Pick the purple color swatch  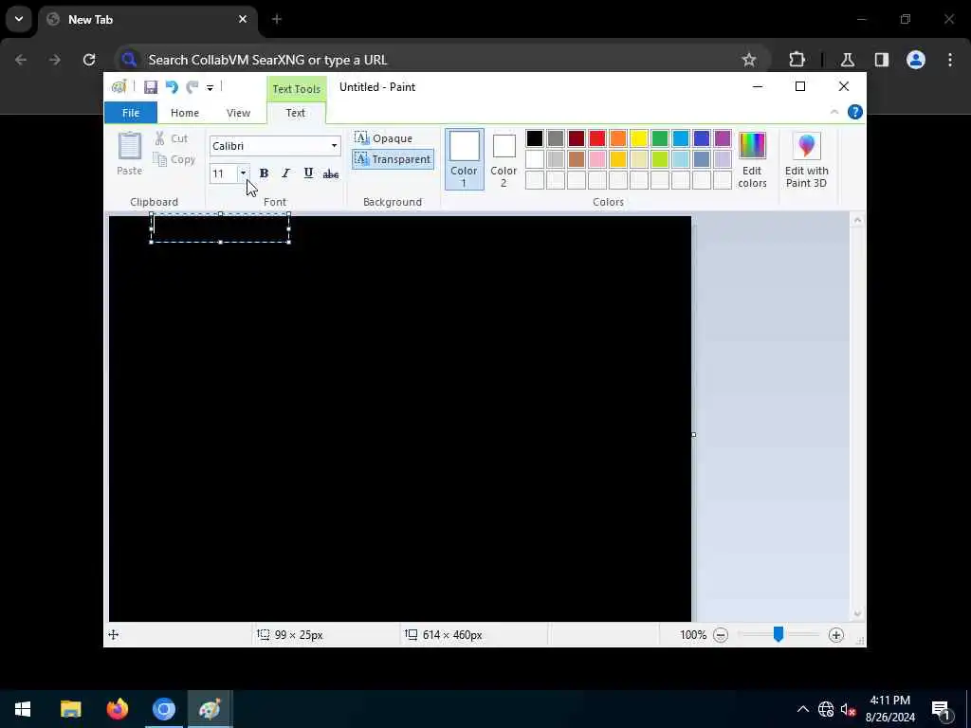click(723, 138)
